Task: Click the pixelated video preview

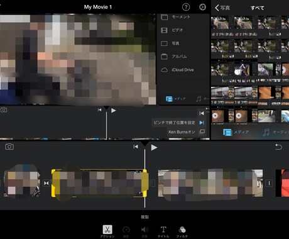Action: pyautogui.click(x=78, y=59)
